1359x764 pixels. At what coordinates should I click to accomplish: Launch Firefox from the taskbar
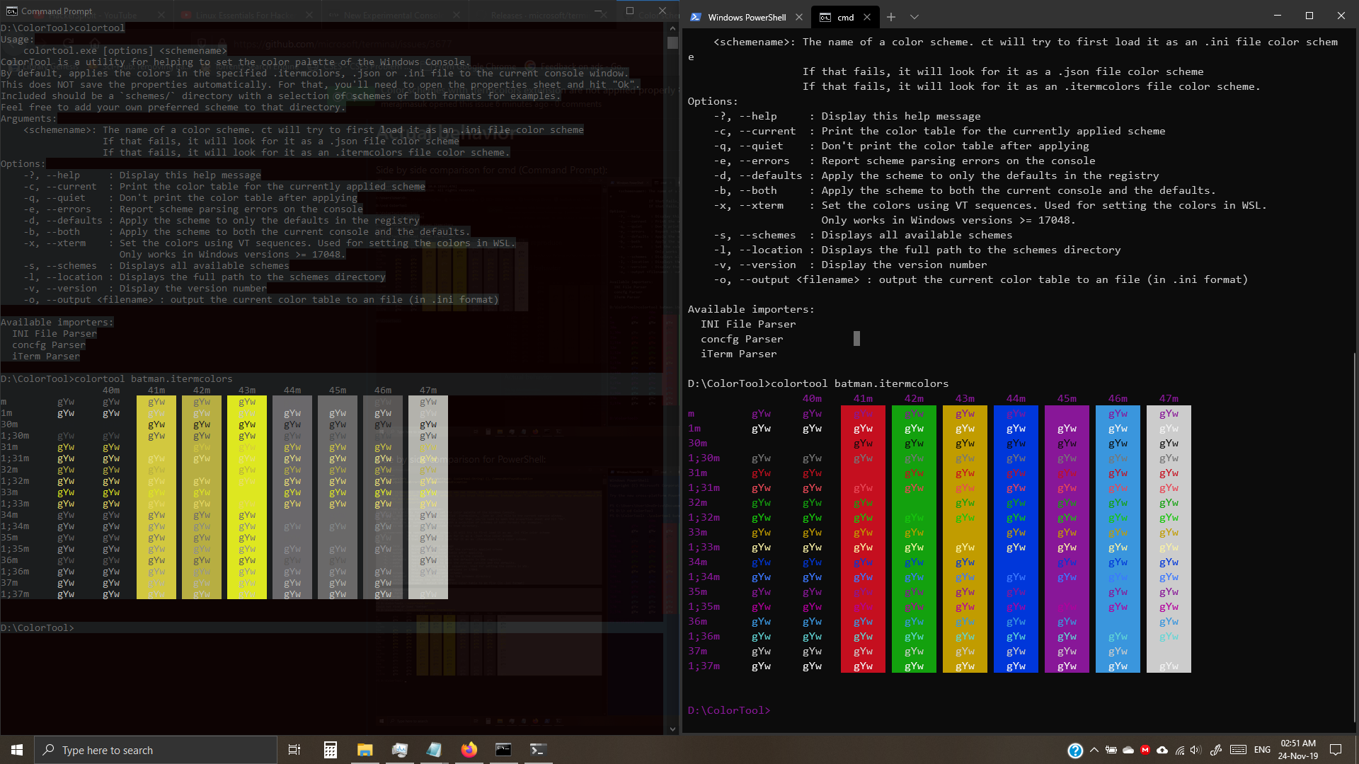(469, 750)
